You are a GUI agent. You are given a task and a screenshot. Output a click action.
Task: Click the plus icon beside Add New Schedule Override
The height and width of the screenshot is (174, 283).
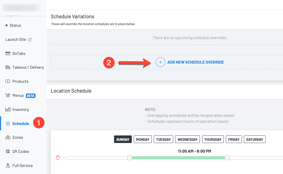click(160, 62)
